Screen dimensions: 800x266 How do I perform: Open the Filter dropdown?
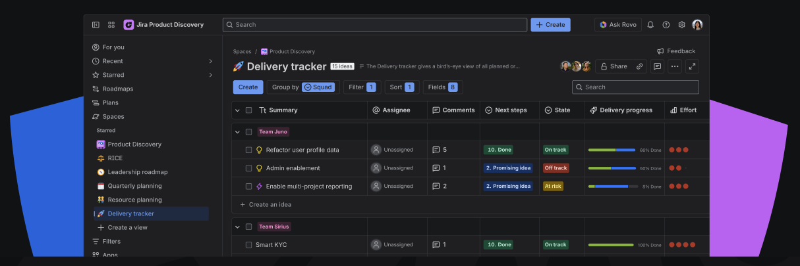point(362,87)
